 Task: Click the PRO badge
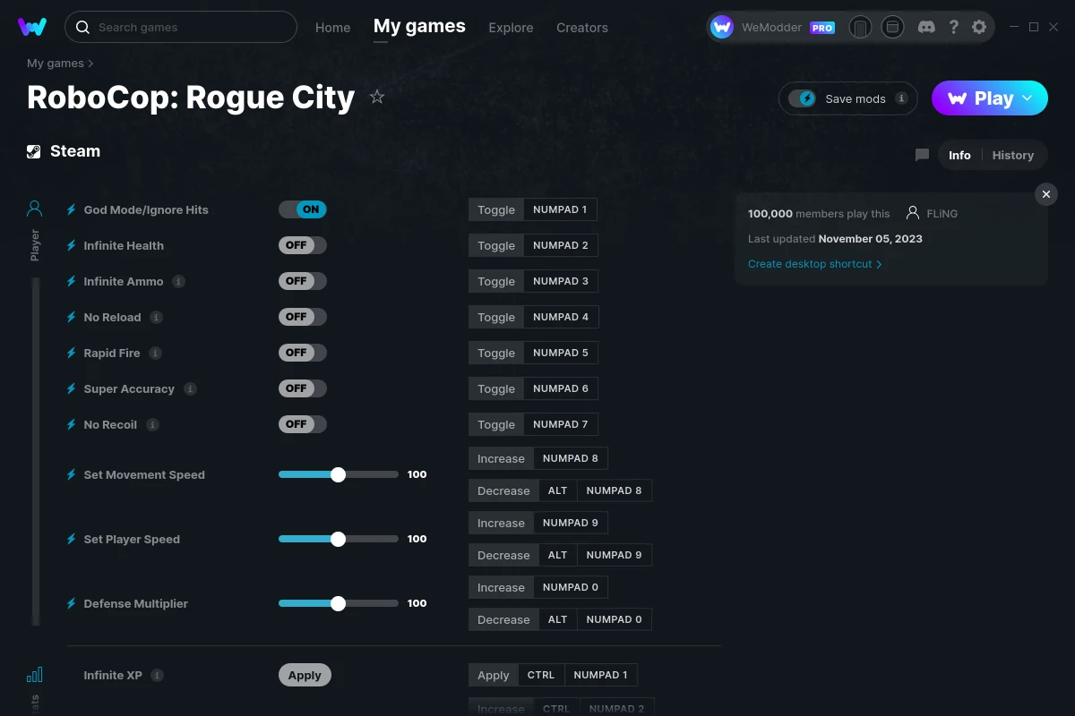(x=822, y=28)
